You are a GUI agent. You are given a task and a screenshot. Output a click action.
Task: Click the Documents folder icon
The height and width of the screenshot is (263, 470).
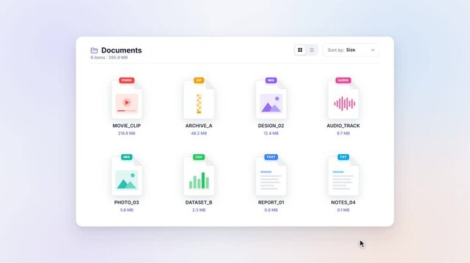[x=94, y=50]
